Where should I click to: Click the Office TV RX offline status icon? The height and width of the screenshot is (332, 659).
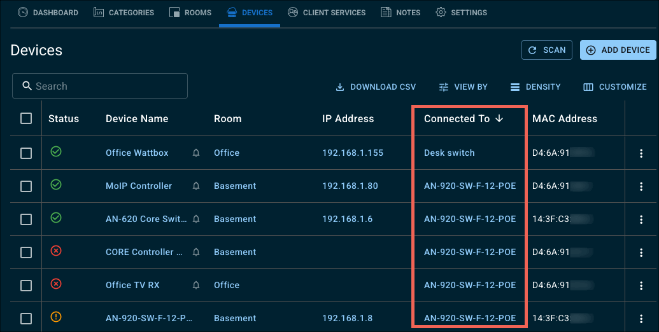(x=56, y=284)
